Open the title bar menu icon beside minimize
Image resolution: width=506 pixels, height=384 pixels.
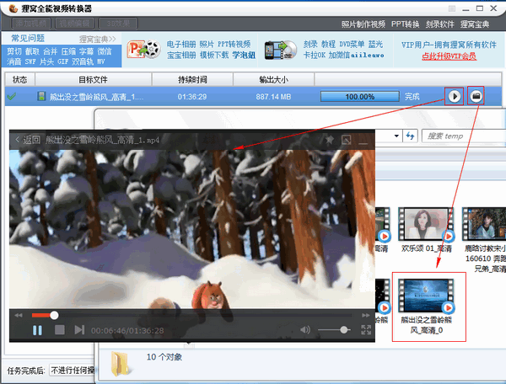tap(452, 8)
